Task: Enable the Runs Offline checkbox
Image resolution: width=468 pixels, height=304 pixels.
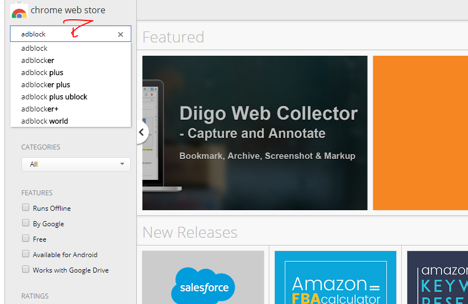Action: [x=26, y=207]
